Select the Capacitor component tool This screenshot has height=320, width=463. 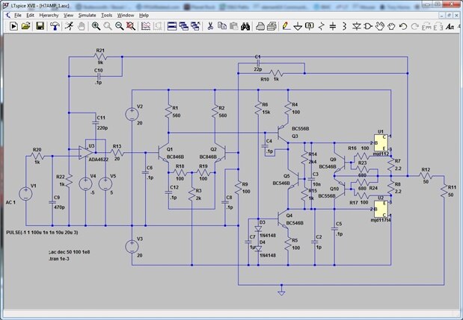(x=332, y=26)
